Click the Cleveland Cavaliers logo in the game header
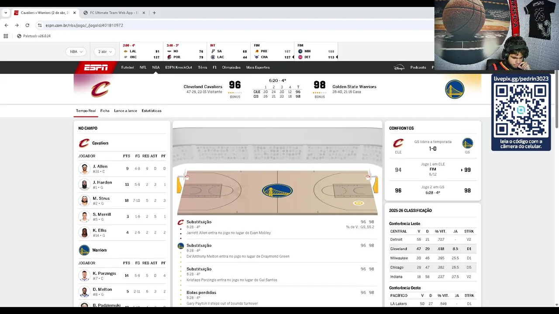Screen dimensions: 559x314 [100, 89]
